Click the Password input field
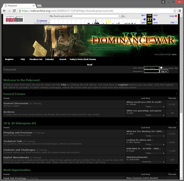This screenshot has width=184, height=181. pyautogui.click(x=151, y=71)
